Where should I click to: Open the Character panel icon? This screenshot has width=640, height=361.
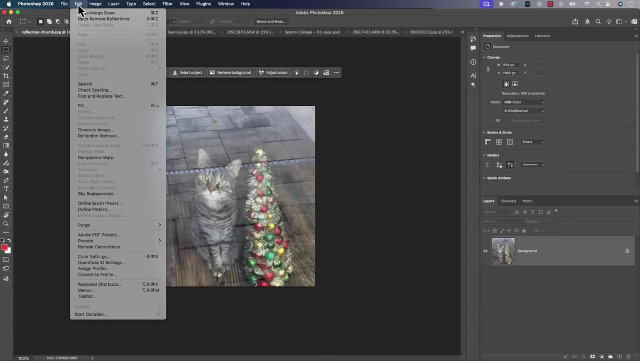click(x=473, y=76)
